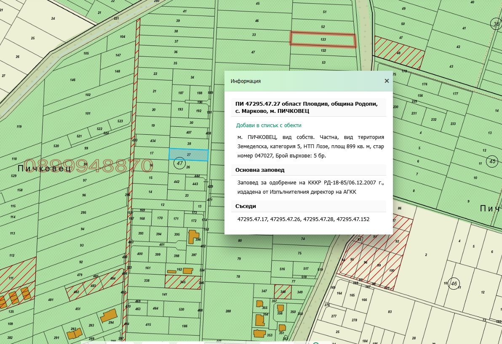Close the Информация popup

387,81
